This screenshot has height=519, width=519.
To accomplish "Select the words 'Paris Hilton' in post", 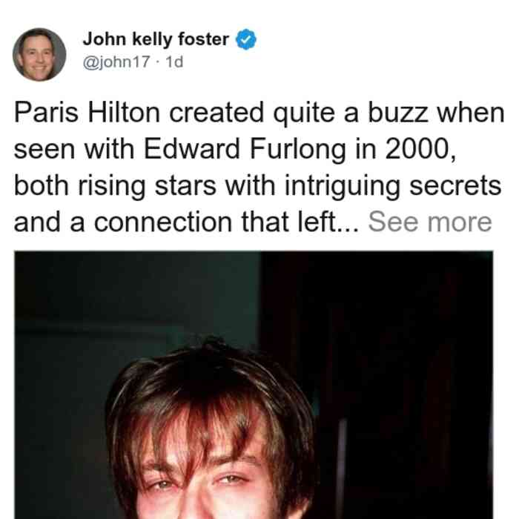I will 87,113.
